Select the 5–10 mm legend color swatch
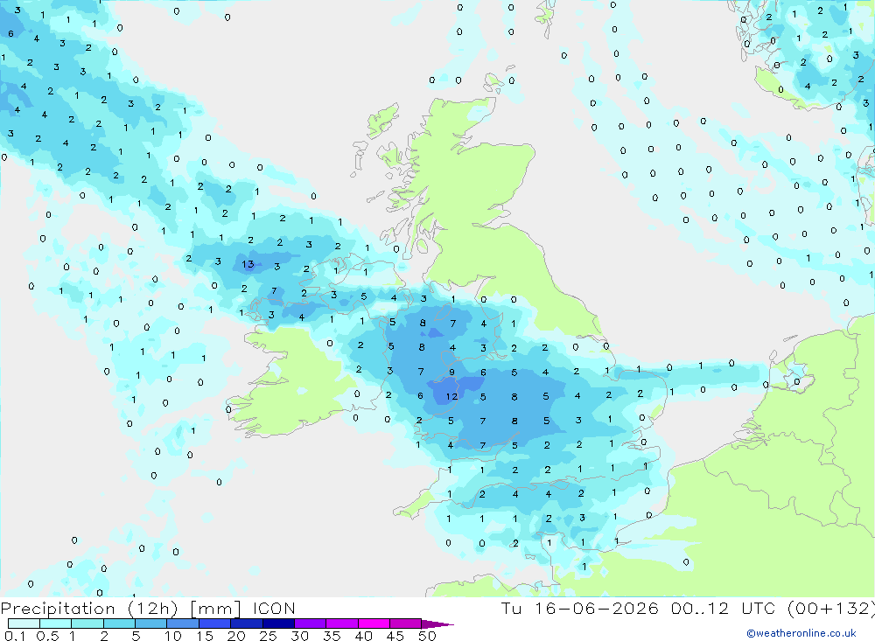Image resolution: width=875 pixels, height=641 pixels. click(x=150, y=624)
